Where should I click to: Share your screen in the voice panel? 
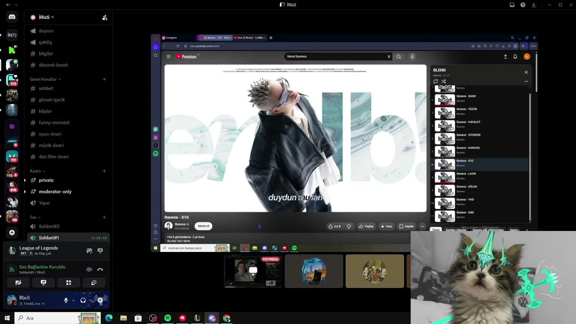tap(43, 283)
